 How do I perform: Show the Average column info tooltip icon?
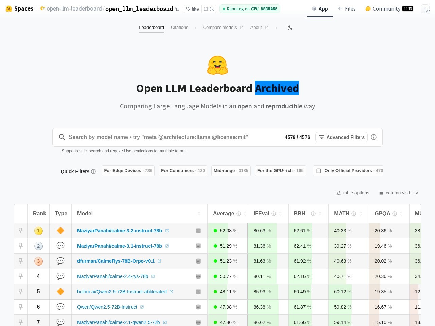[239, 214]
